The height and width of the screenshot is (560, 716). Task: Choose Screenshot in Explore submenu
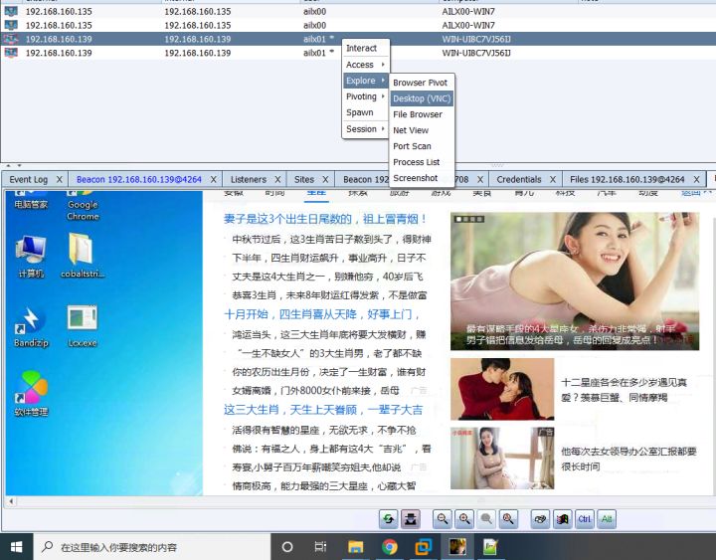(422, 178)
